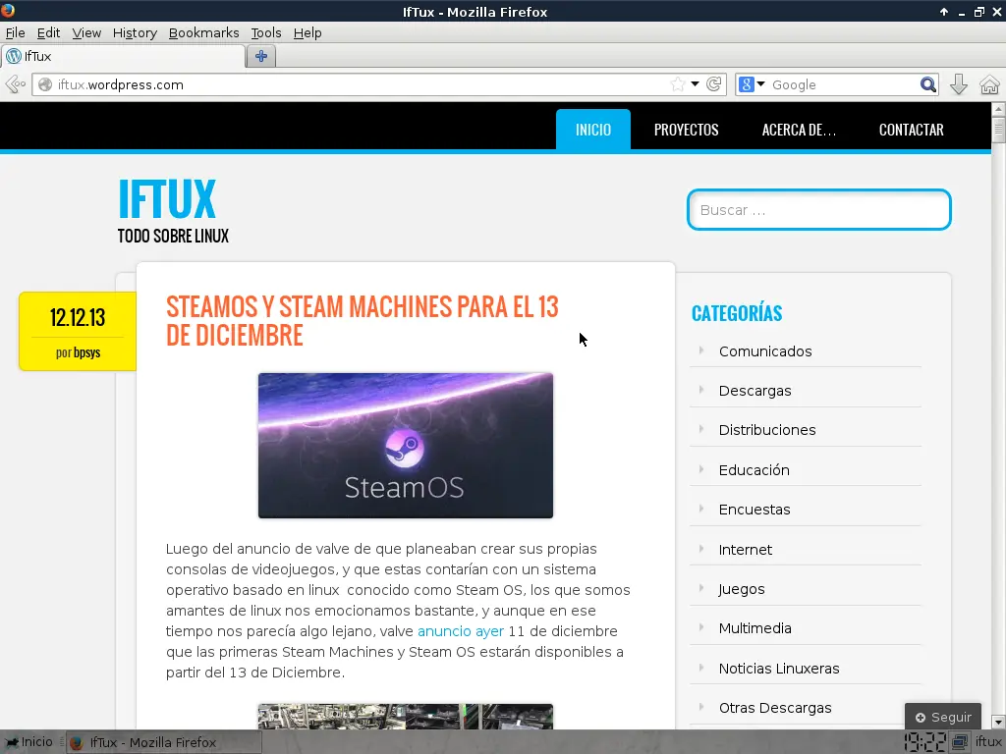Open the File menu
This screenshot has height=754, width=1006.
[x=15, y=32]
